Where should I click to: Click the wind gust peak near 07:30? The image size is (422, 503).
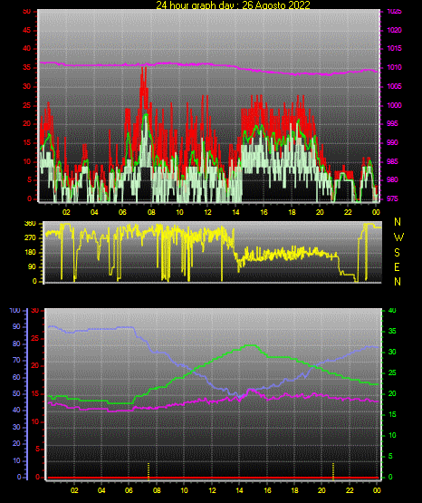coord(144,68)
